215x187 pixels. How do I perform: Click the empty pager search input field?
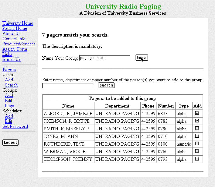coord(67,86)
